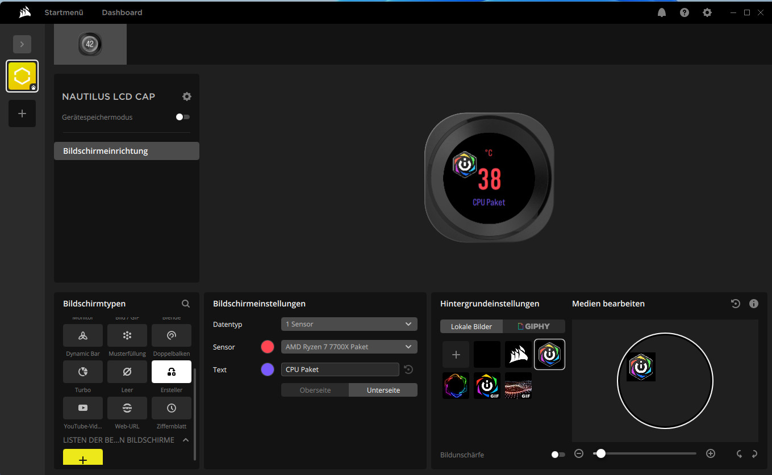This screenshot has width=772, height=475.
Task: Click the help question mark icon
Action: [x=685, y=12]
